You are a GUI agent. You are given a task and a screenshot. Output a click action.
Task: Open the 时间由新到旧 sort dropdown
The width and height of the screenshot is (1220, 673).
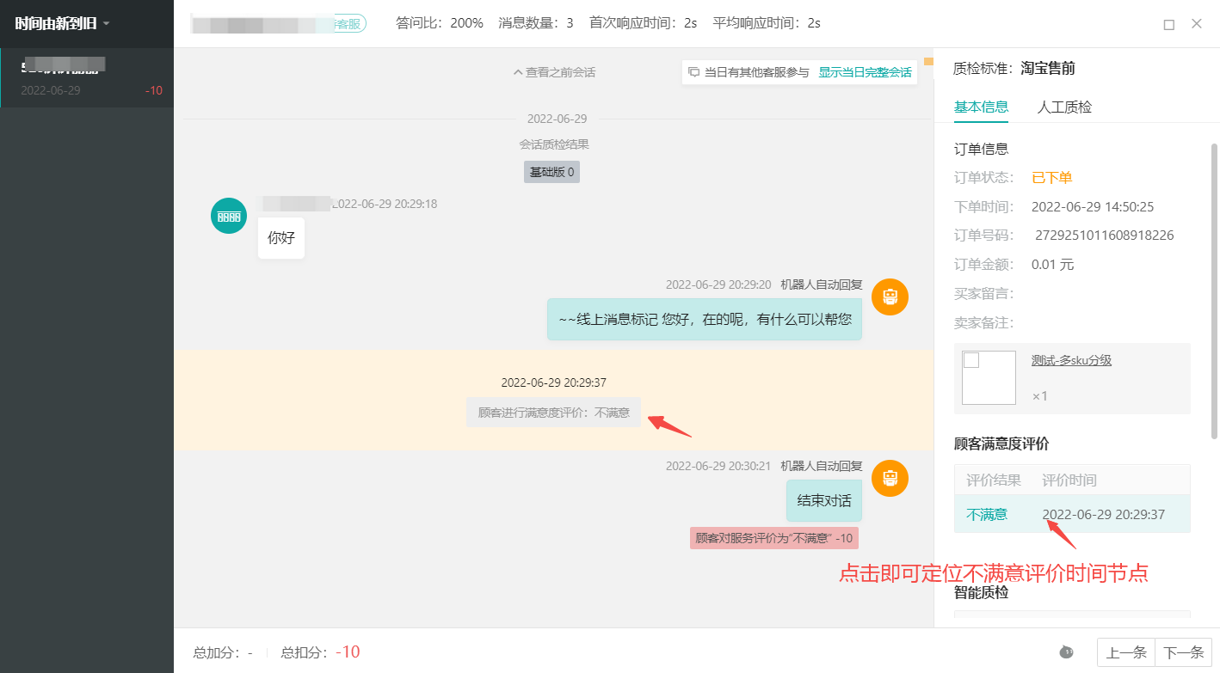tap(62, 23)
